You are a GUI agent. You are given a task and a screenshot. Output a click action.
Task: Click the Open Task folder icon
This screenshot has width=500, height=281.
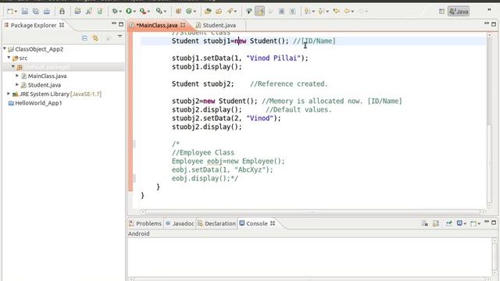click(219, 11)
